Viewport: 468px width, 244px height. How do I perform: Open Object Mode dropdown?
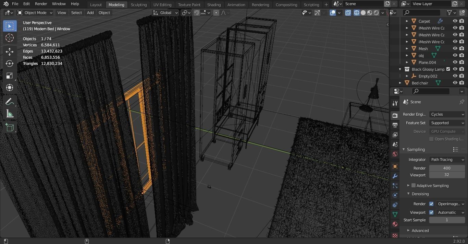[35, 13]
